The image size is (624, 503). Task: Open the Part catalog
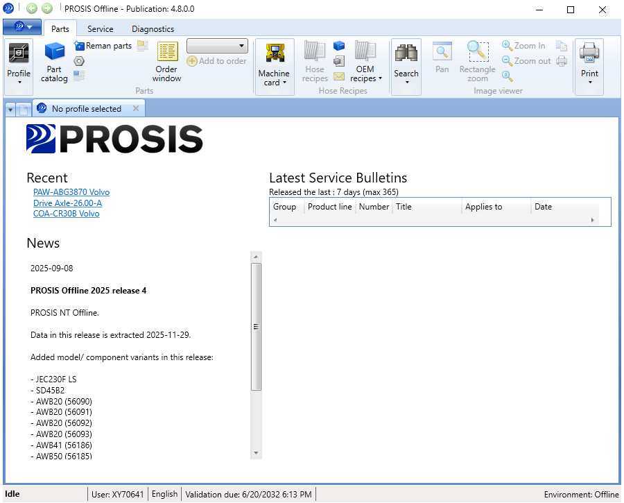(54, 61)
